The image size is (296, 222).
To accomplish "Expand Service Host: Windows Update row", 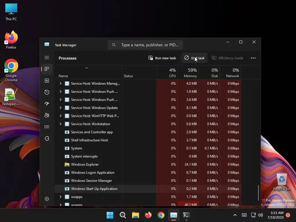I will click(60, 108).
